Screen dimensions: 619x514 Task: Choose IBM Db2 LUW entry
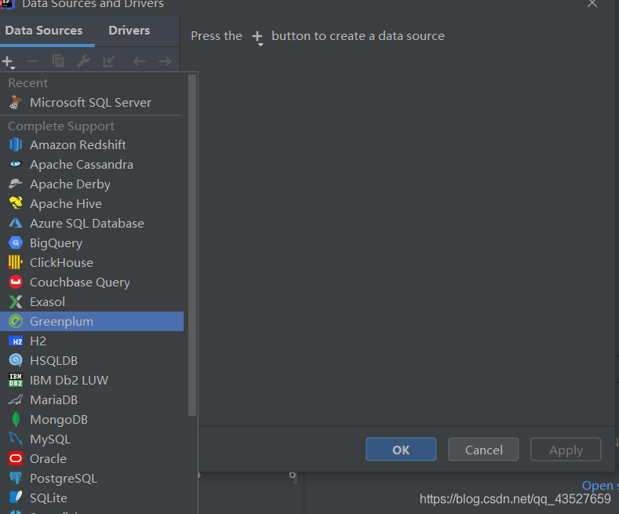(x=92, y=380)
